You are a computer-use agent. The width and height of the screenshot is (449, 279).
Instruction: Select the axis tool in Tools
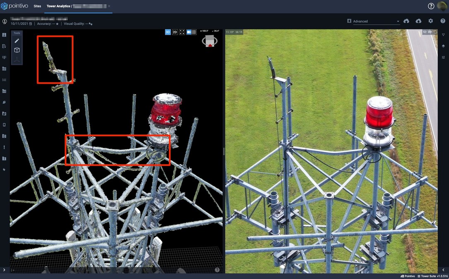(x=17, y=60)
